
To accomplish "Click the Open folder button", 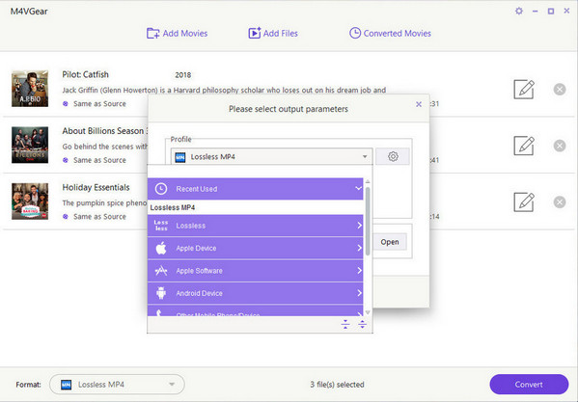I will [x=390, y=242].
